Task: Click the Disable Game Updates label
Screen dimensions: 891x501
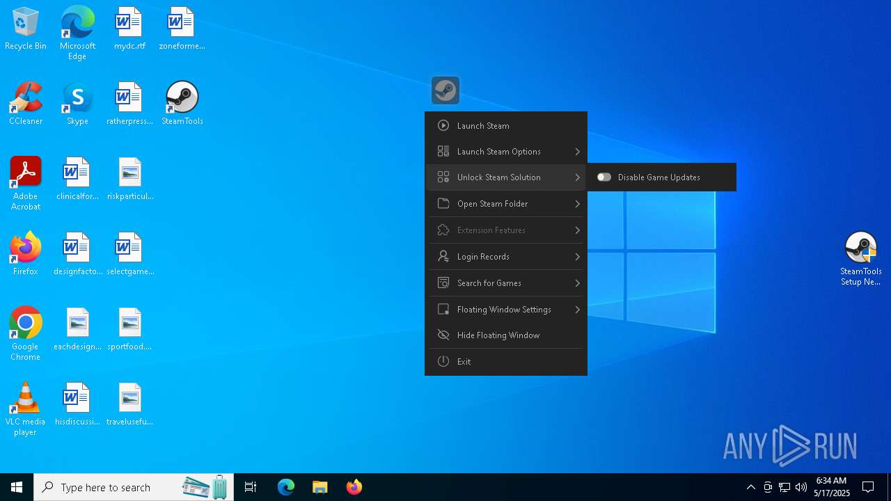Action: (659, 177)
